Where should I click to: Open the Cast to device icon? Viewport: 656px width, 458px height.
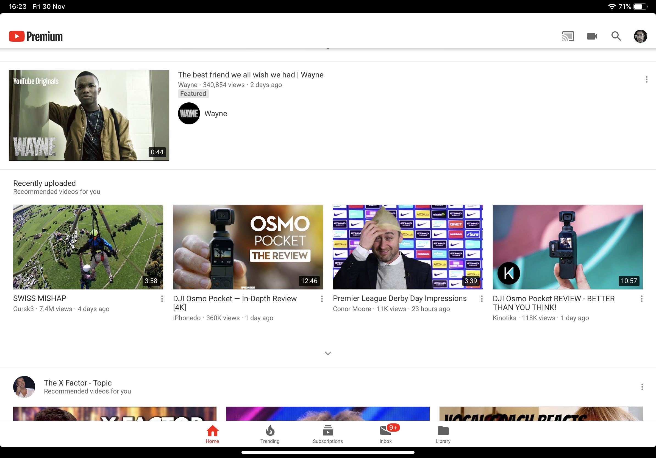pos(568,36)
